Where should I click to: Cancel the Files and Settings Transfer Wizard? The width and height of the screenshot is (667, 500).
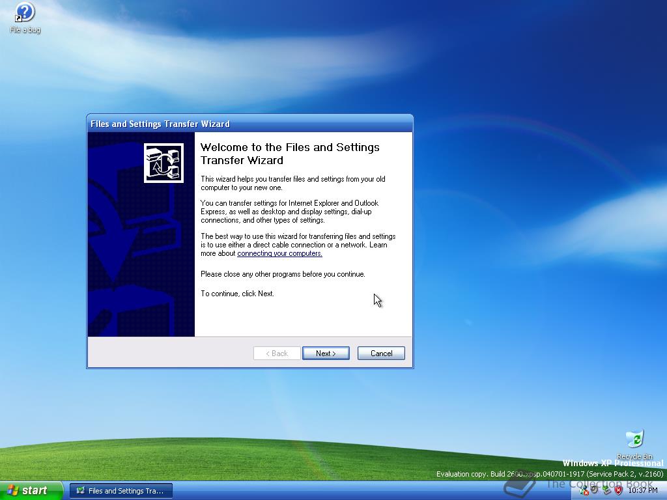[x=381, y=354]
